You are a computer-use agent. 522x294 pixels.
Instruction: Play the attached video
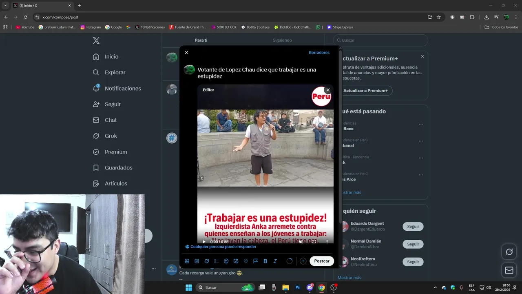(x=204, y=242)
